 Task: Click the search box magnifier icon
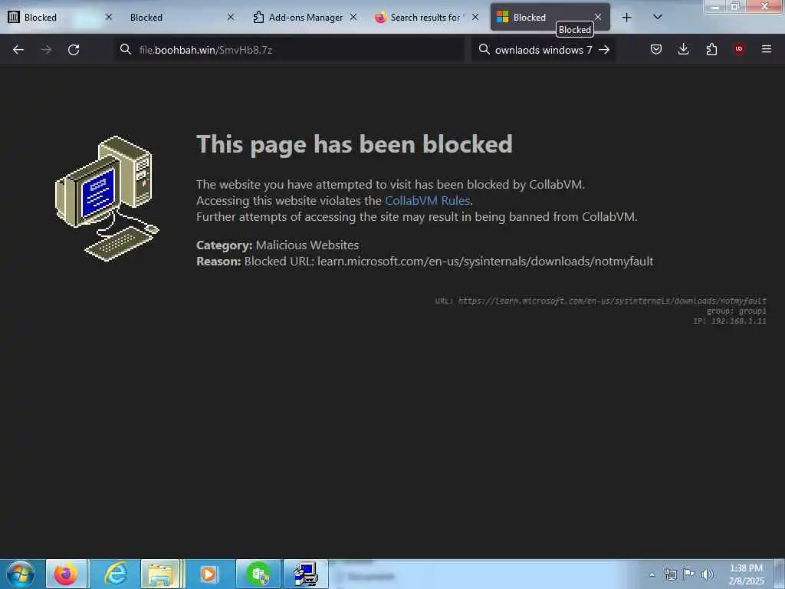coord(484,49)
